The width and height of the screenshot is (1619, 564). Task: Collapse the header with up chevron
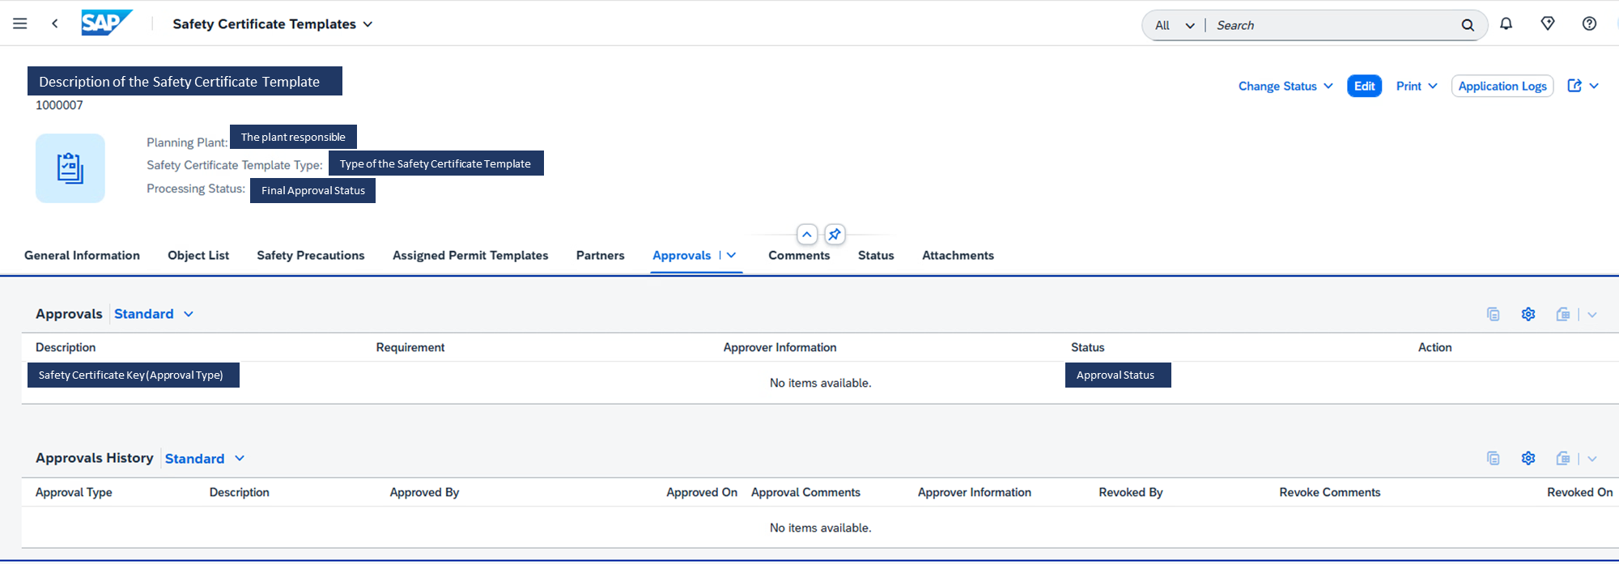pos(807,235)
